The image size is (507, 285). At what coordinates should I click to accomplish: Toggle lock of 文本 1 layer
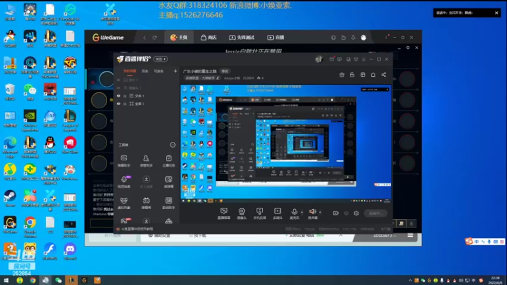pyautogui.click(x=125, y=96)
